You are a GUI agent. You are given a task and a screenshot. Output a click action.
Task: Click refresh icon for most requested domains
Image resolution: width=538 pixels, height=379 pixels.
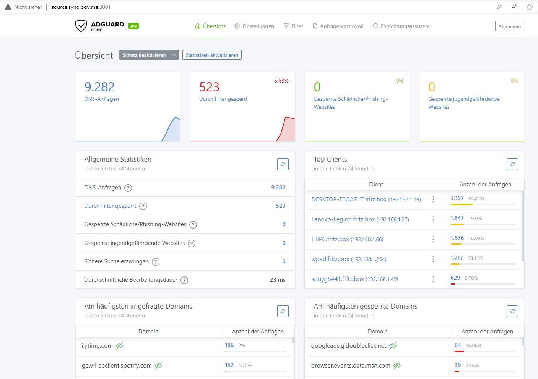[x=283, y=311]
